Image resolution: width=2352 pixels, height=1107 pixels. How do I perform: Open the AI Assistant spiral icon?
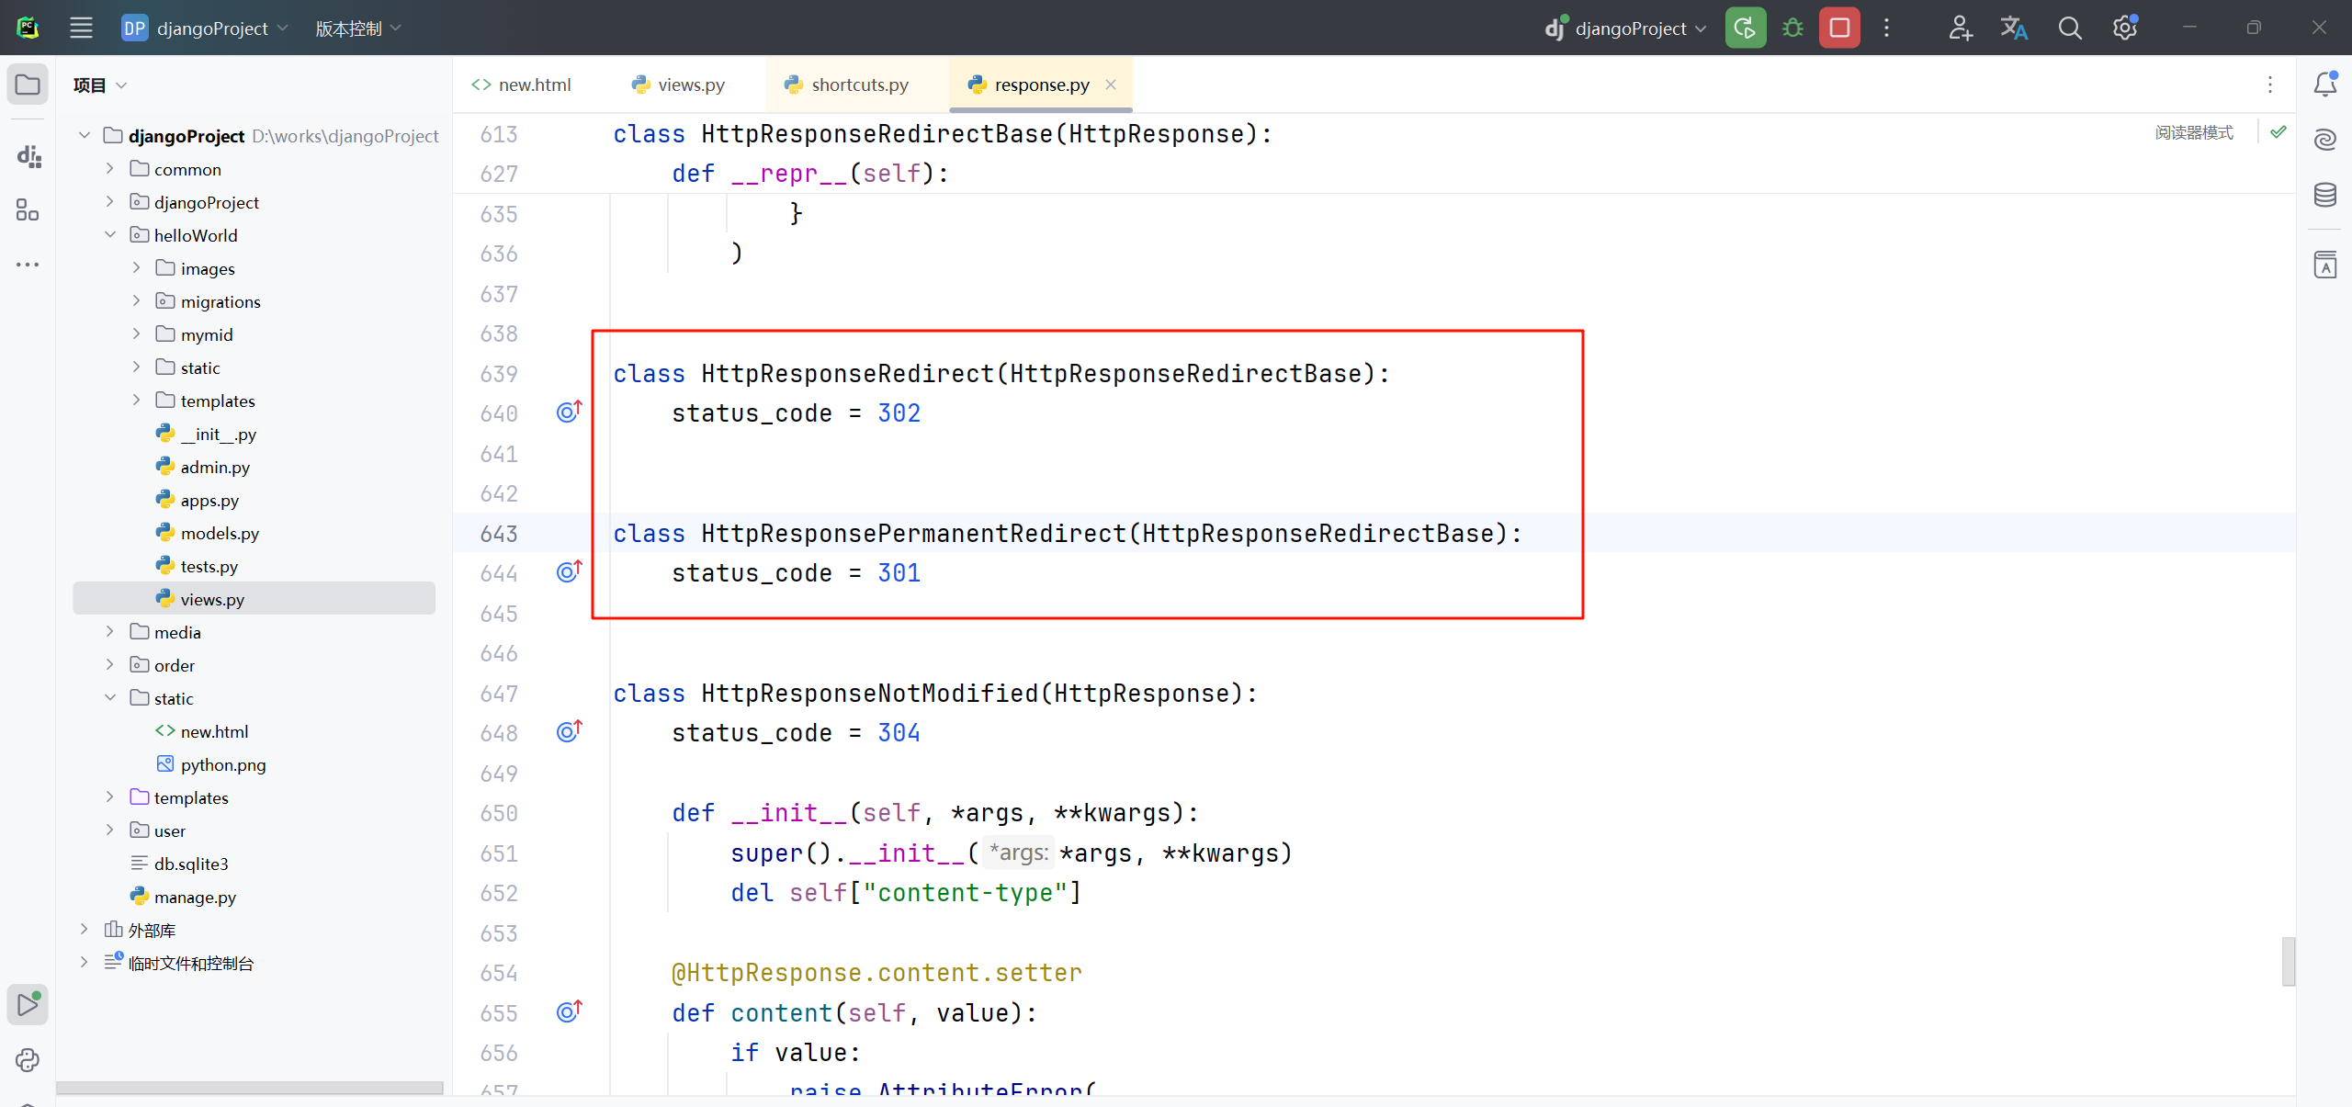pyautogui.click(x=2325, y=140)
